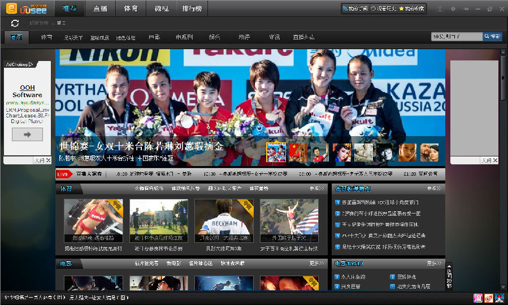Screen dimensions: 508x305
Task: Switch to the 直播 top tab
Action: (x=101, y=8)
